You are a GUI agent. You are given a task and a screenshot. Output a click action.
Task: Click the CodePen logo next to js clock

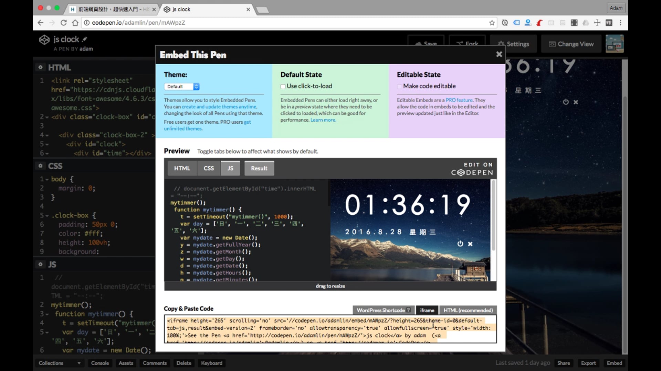(x=44, y=40)
